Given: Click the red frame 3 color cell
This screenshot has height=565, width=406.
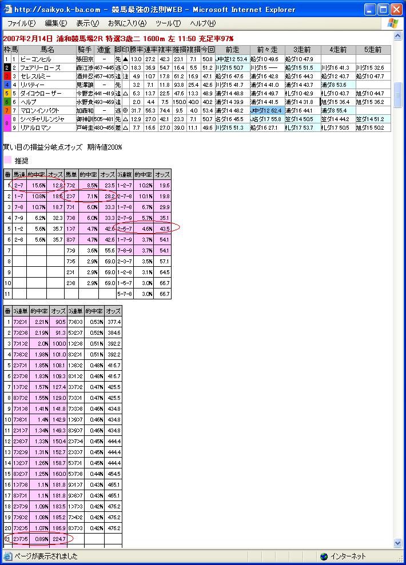Looking at the screenshot, I should [x=7, y=77].
